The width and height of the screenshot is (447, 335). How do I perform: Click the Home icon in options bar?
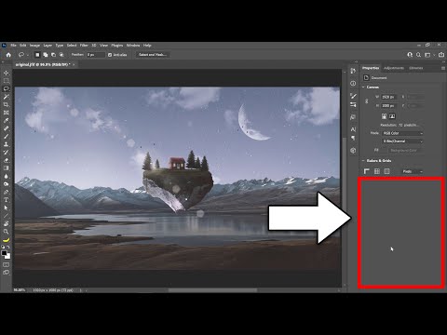[8, 55]
